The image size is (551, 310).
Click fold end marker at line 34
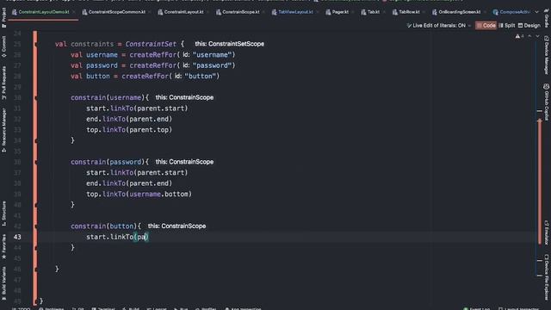point(36,140)
